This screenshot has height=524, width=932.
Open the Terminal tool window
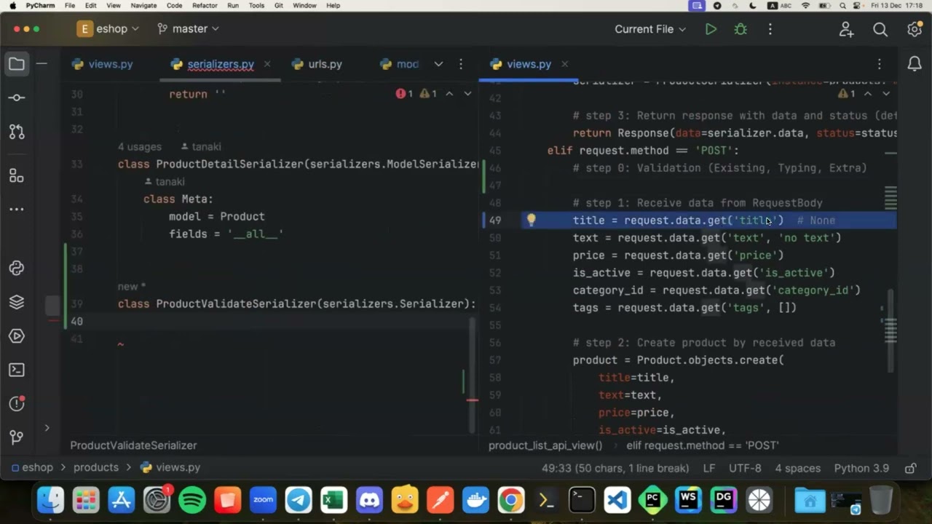(x=16, y=370)
